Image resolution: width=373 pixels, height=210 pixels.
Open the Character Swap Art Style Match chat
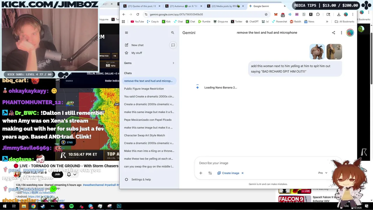point(145,135)
